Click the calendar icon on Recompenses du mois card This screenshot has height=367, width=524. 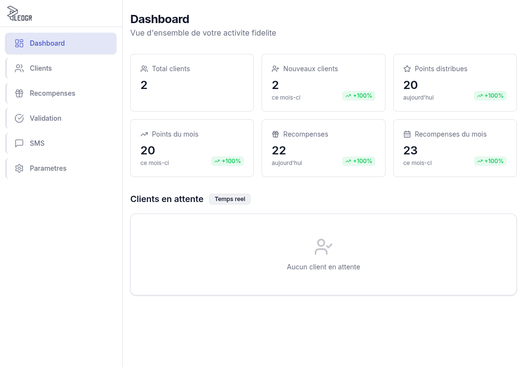point(407,134)
